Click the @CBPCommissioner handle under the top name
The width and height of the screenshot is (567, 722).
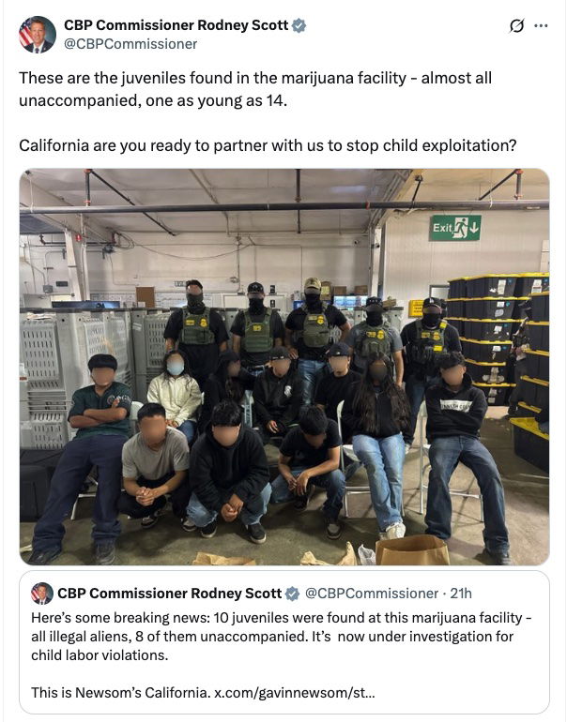tap(130, 44)
